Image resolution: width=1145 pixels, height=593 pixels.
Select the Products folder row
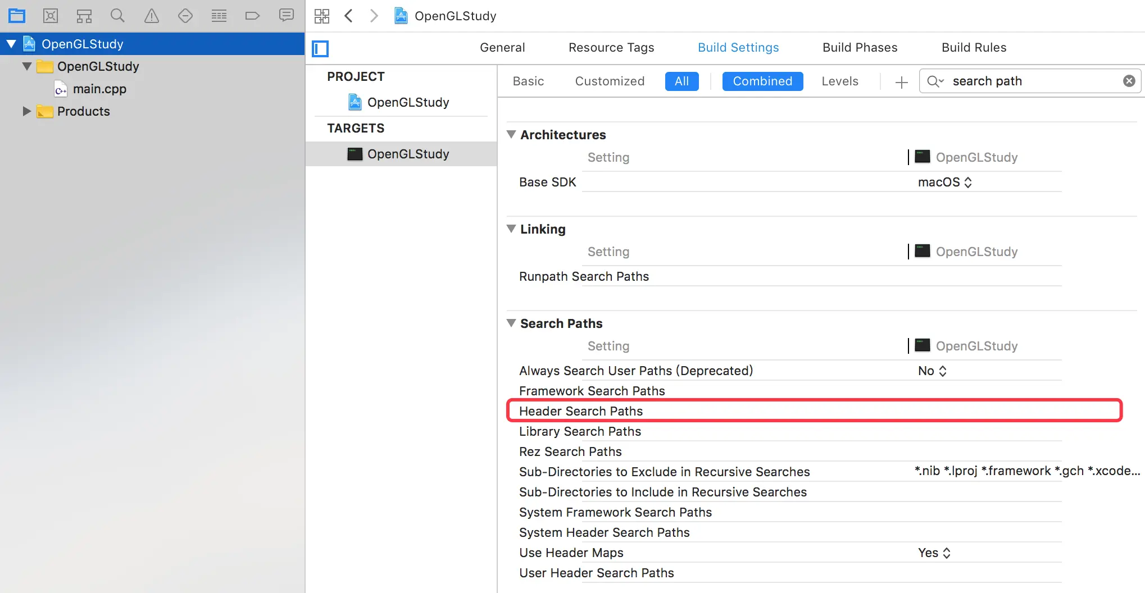(x=152, y=111)
